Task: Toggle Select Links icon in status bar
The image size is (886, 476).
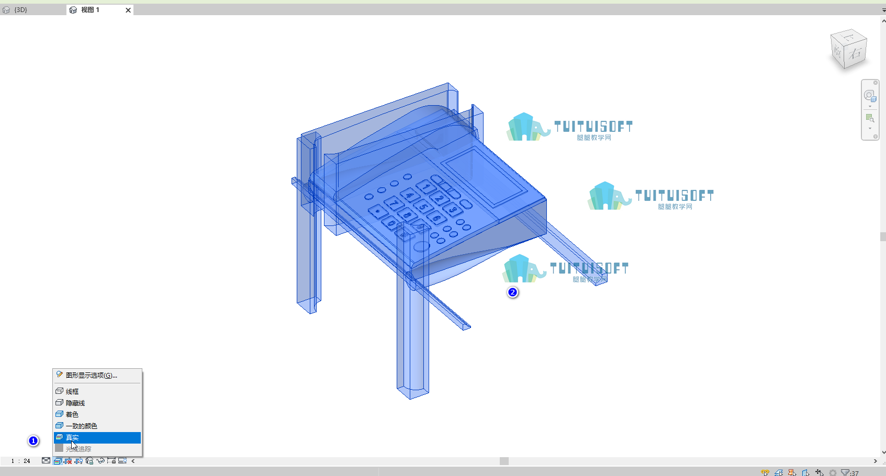Action: click(x=765, y=472)
